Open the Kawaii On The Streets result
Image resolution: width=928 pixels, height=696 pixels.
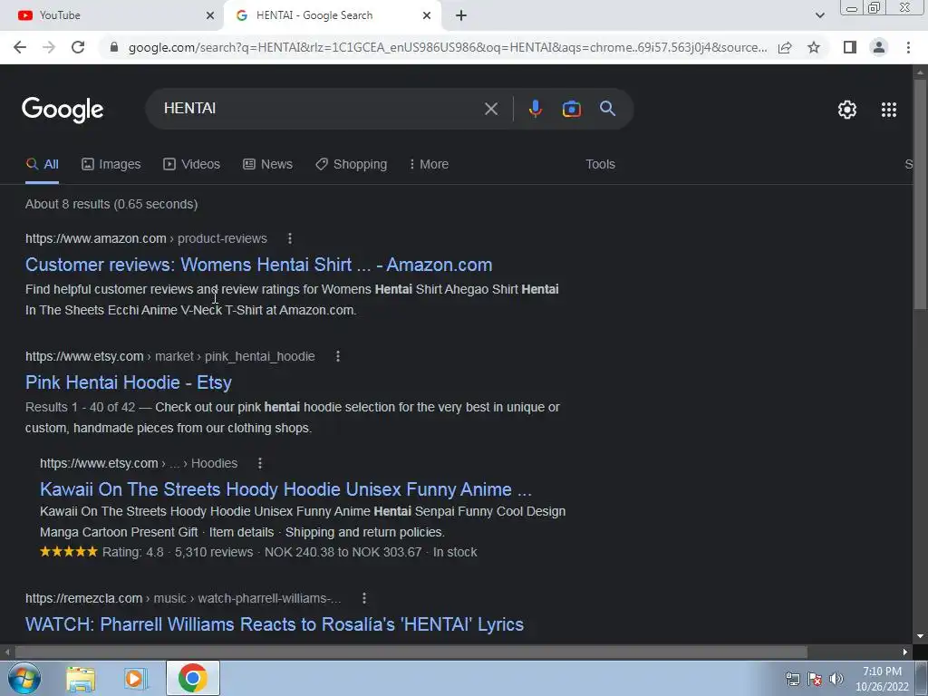[285, 489]
